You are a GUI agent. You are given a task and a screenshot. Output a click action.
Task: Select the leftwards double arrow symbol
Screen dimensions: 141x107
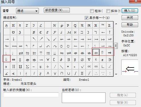96,53
